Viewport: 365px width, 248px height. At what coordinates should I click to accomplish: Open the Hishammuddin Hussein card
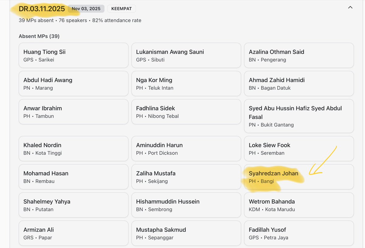click(186, 205)
